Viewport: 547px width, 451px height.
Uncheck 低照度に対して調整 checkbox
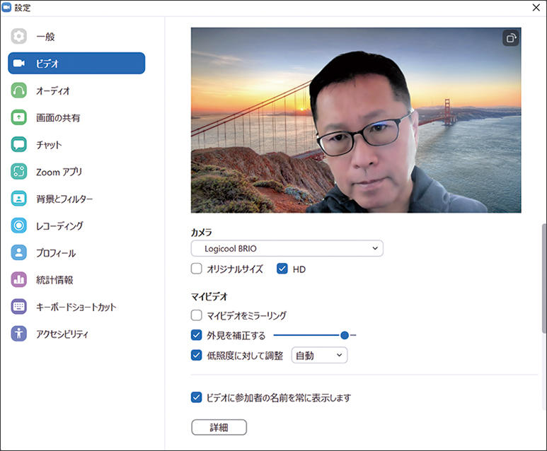pos(197,355)
